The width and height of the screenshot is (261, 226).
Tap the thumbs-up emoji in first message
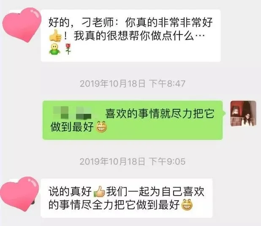(x=55, y=36)
